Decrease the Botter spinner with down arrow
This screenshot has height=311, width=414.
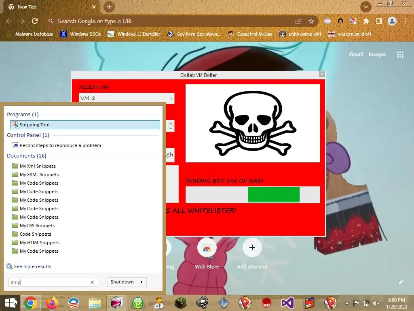click(x=171, y=128)
